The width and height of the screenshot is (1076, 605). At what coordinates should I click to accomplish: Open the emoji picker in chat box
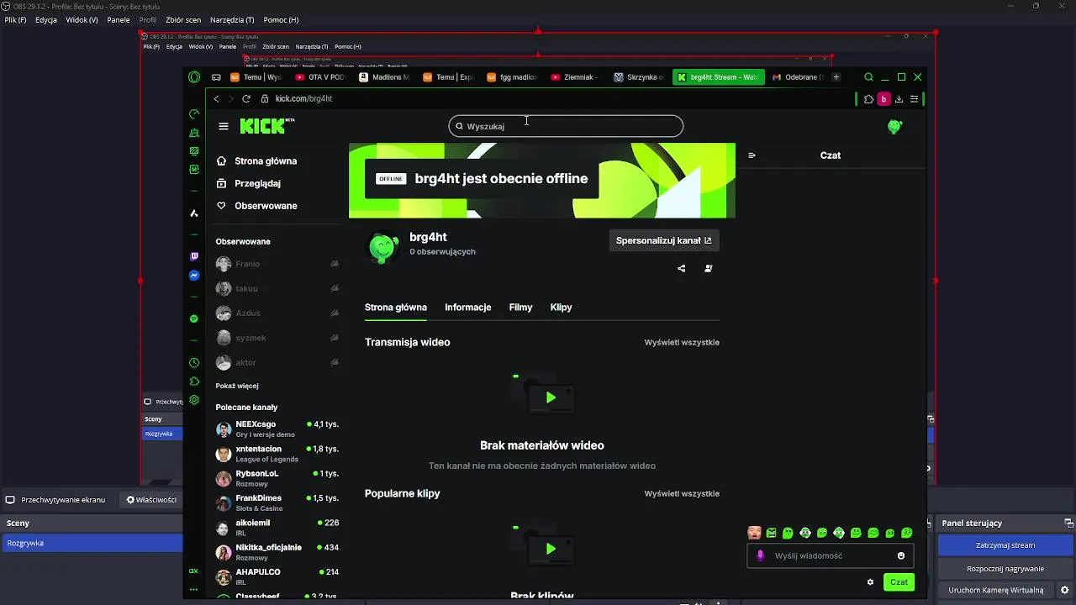(x=901, y=555)
